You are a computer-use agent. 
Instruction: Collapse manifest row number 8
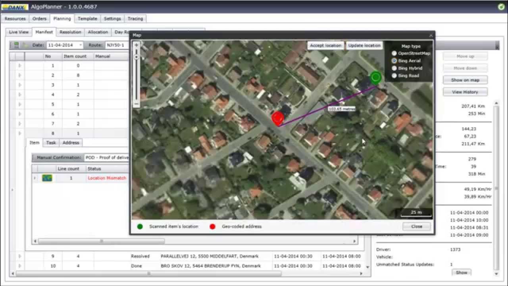click(19, 133)
